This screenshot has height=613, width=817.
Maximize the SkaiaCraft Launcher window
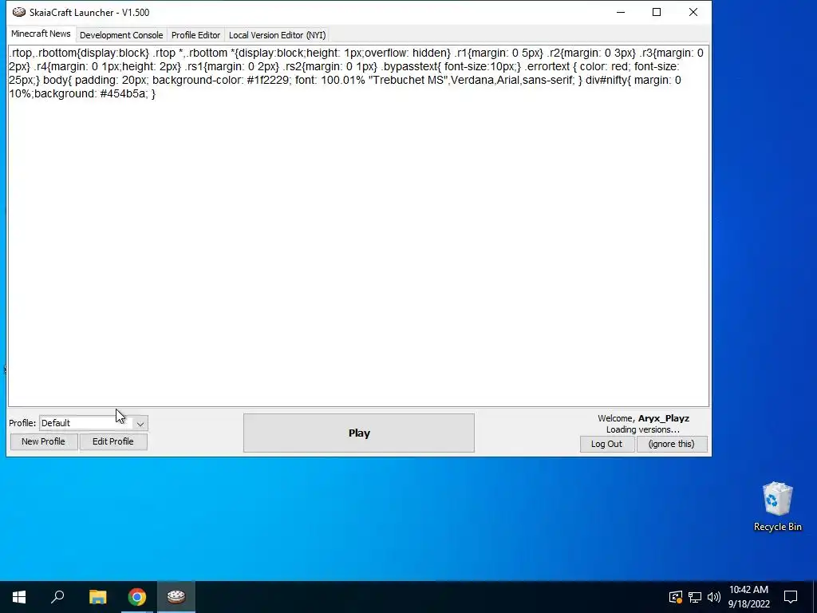tap(657, 12)
